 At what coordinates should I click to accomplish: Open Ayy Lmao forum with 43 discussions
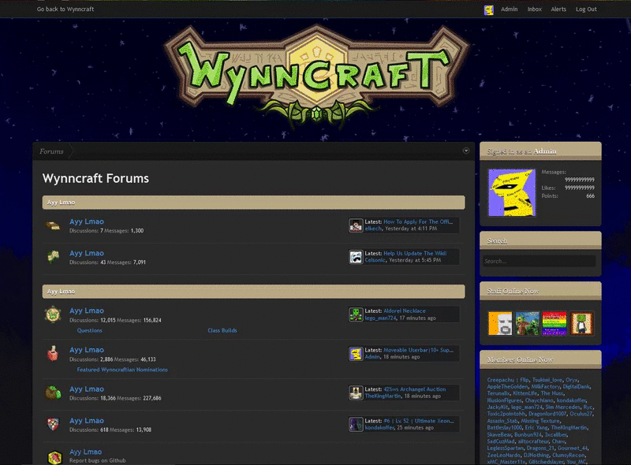pos(87,253)
